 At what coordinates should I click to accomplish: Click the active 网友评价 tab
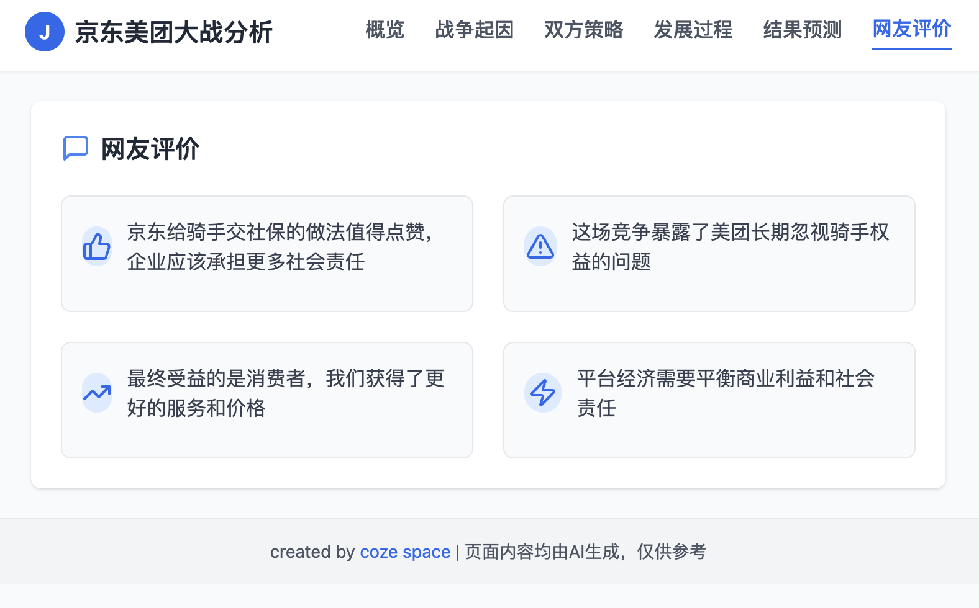point(911,30)
